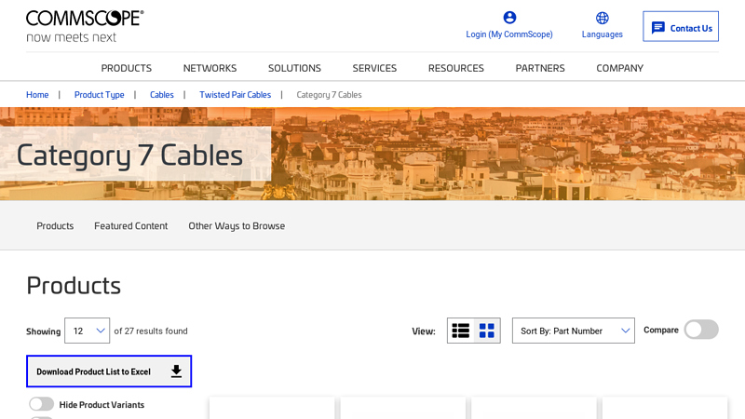Screen dimensions: 745x419
Task: Go to Cables breadcrumb
Action: coord(162,95)
